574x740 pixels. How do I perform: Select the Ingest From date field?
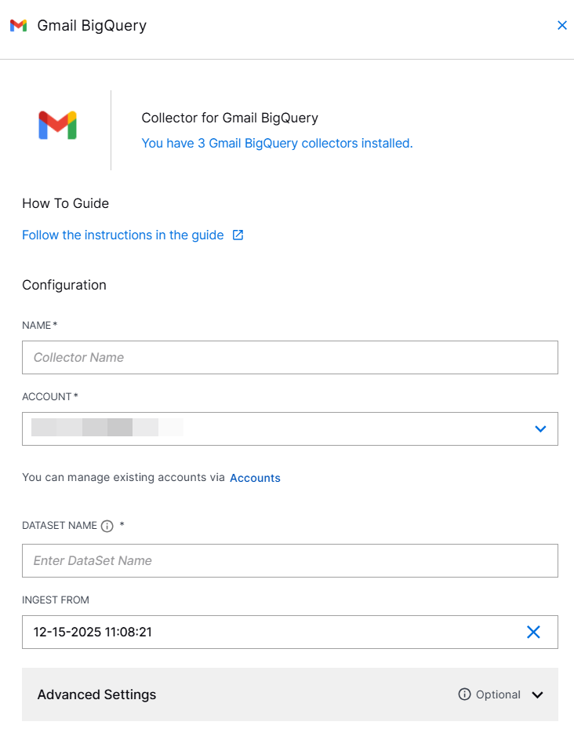(x=235, y=632)
